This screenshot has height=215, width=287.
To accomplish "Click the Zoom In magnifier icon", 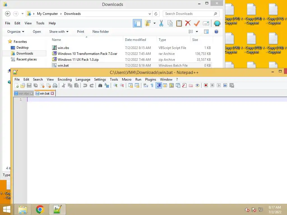I will pos(115,85).
